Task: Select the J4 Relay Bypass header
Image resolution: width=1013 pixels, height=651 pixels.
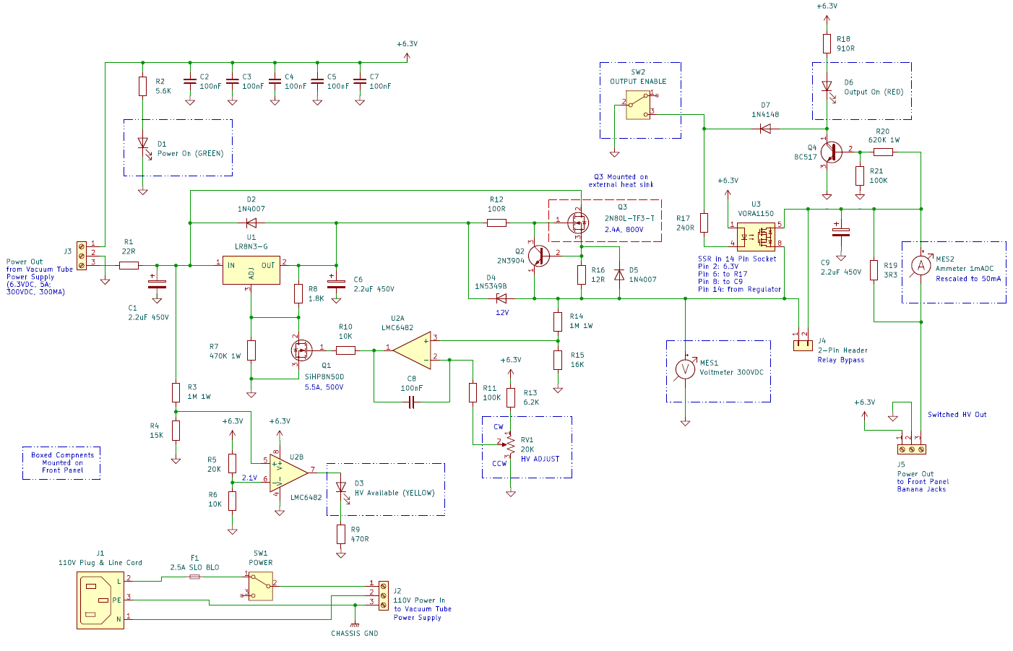Action: (802, 345)
